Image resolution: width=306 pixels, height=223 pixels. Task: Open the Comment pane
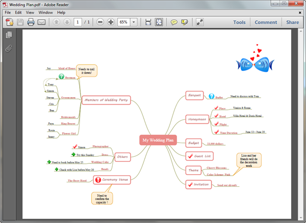pos(266,22)
